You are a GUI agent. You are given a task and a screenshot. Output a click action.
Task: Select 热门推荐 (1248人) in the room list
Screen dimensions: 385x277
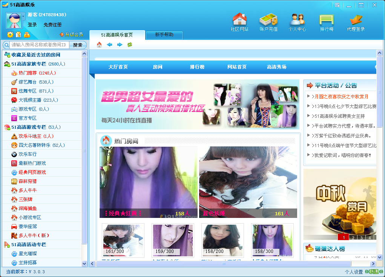42,73
